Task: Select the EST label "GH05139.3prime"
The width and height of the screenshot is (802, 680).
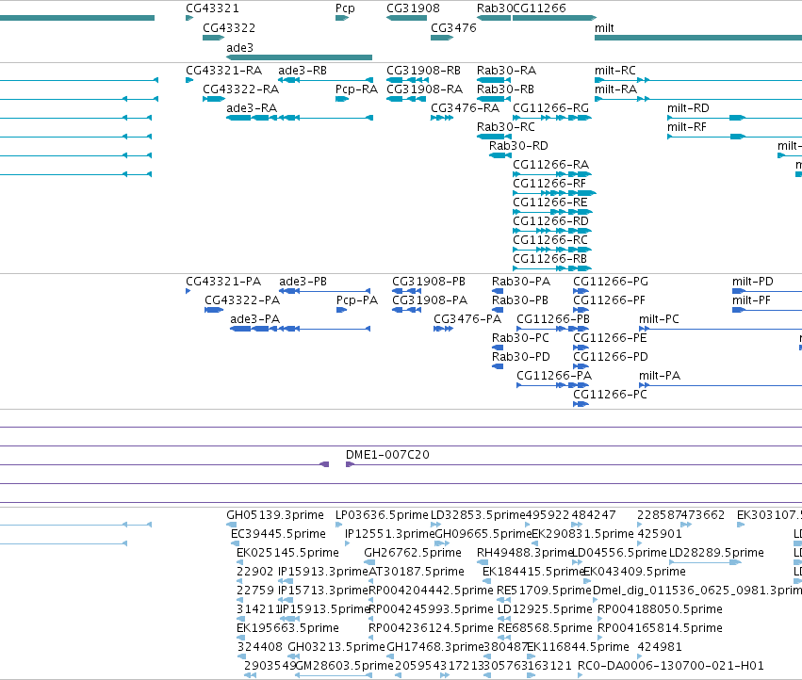Action: click(x=275, y=515)
